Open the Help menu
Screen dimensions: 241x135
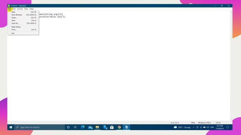(x=32, y=9)
